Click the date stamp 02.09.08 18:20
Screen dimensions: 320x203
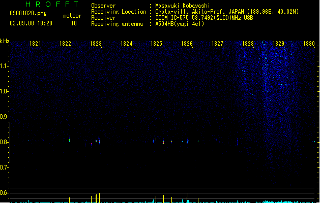(x=31, y=23)
